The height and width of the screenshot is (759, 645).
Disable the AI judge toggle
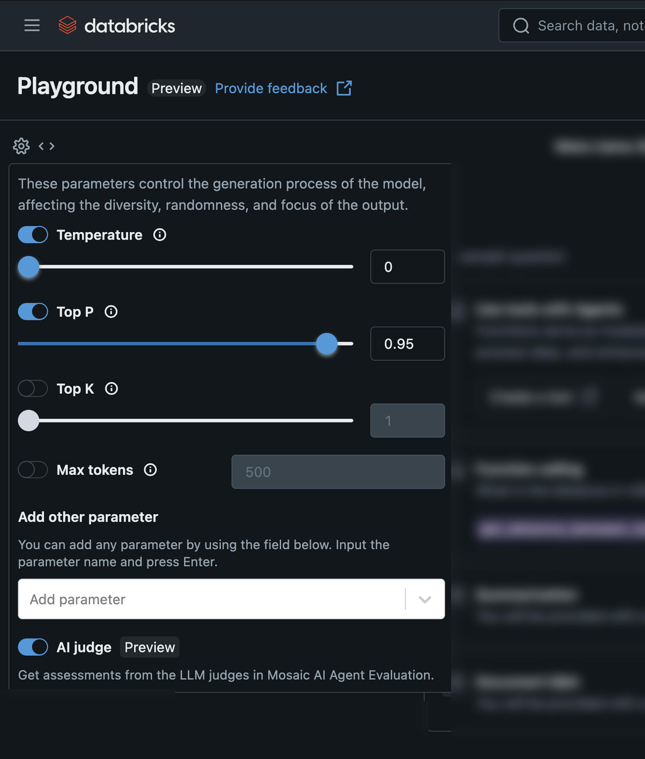(x=33, y=647)
